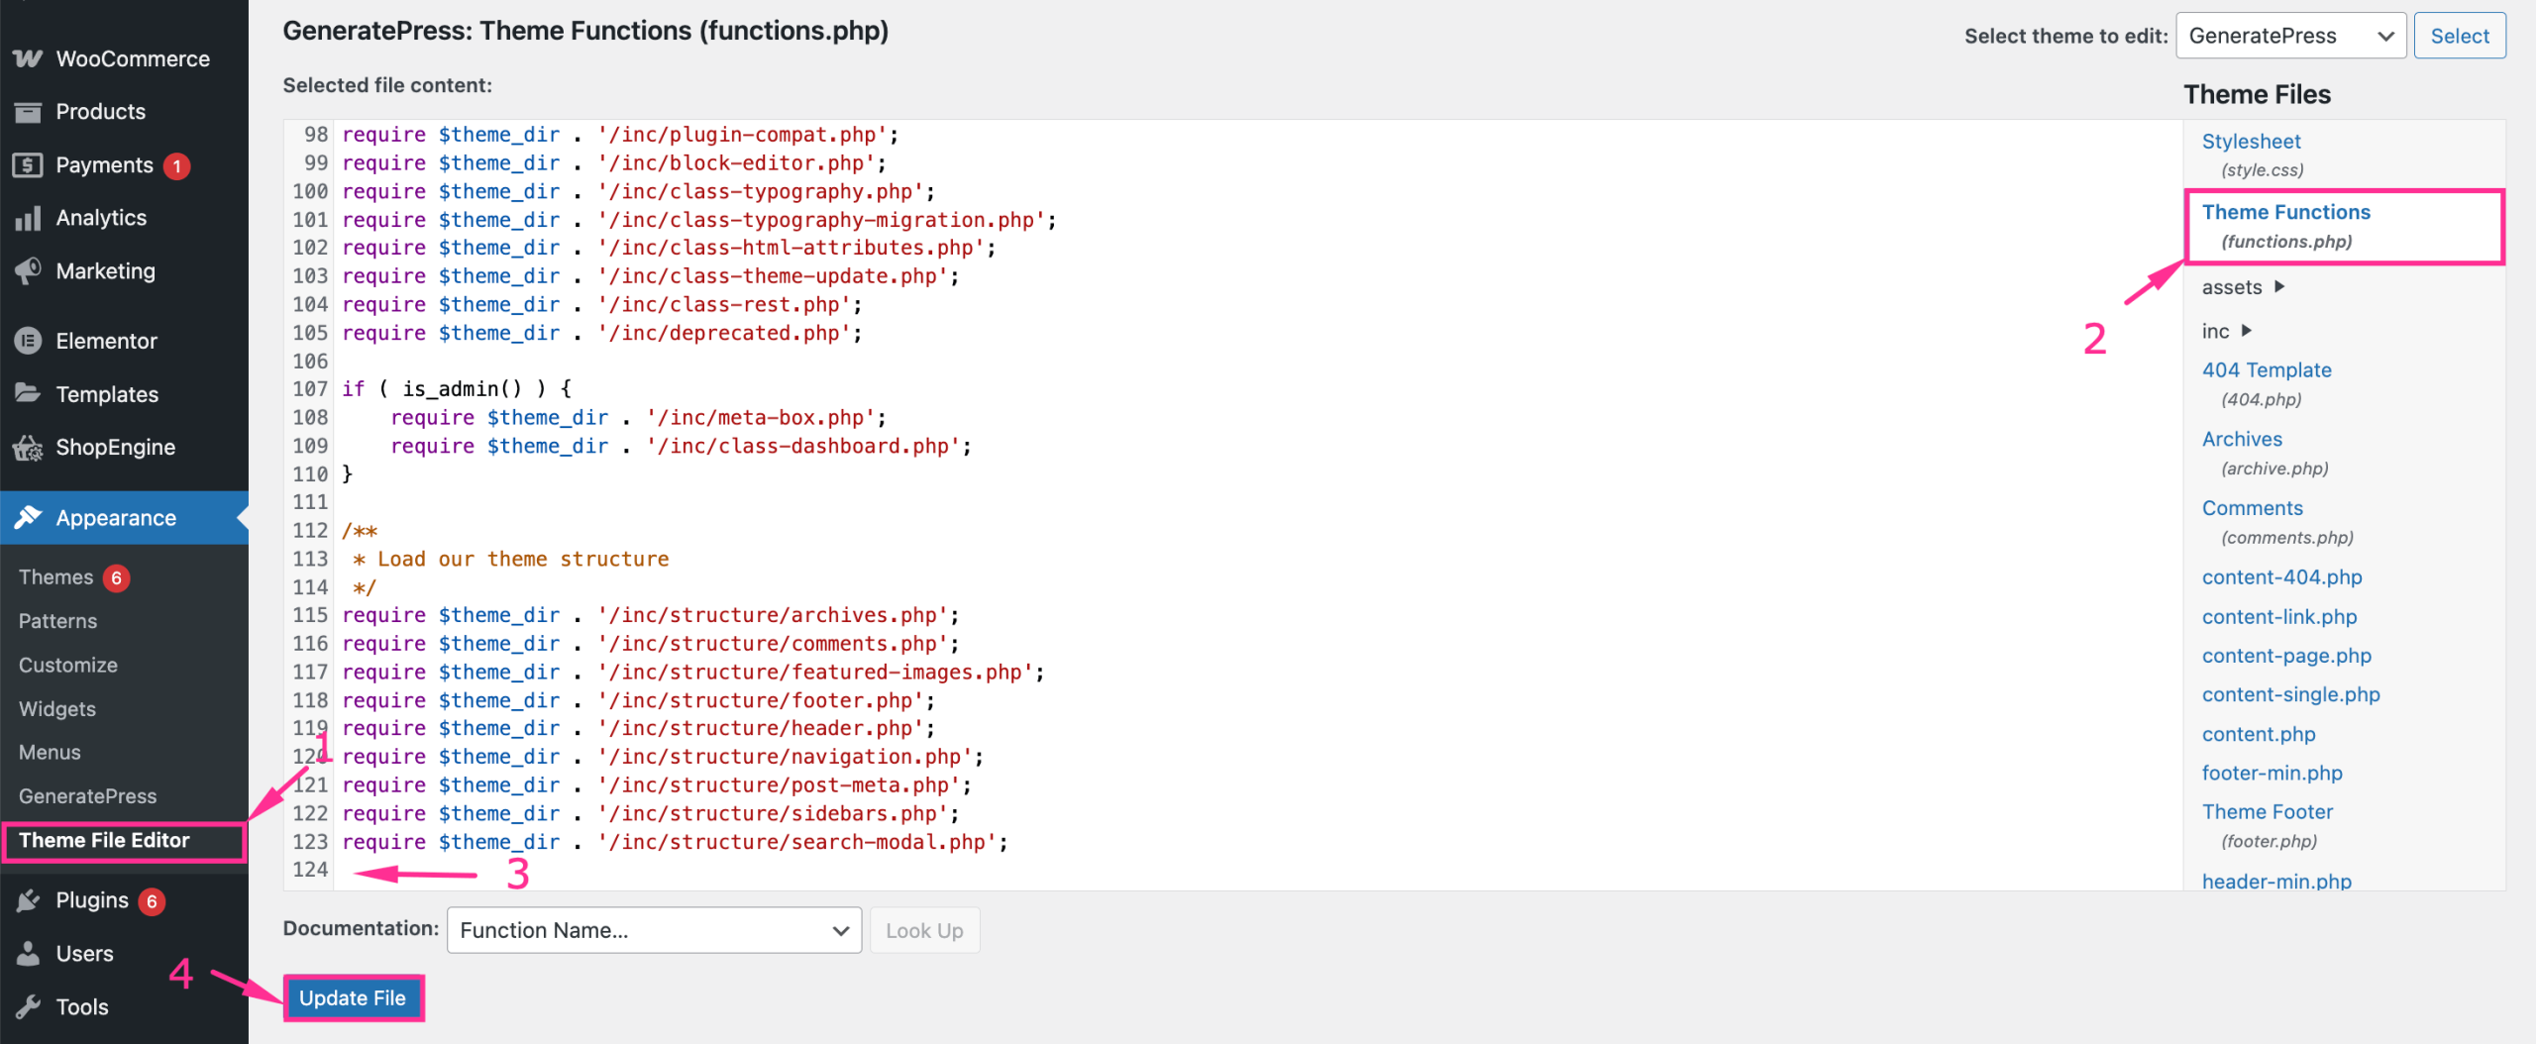Click the WooCommerce logo icon
2536x1044 pixels.
click(28, 58)
